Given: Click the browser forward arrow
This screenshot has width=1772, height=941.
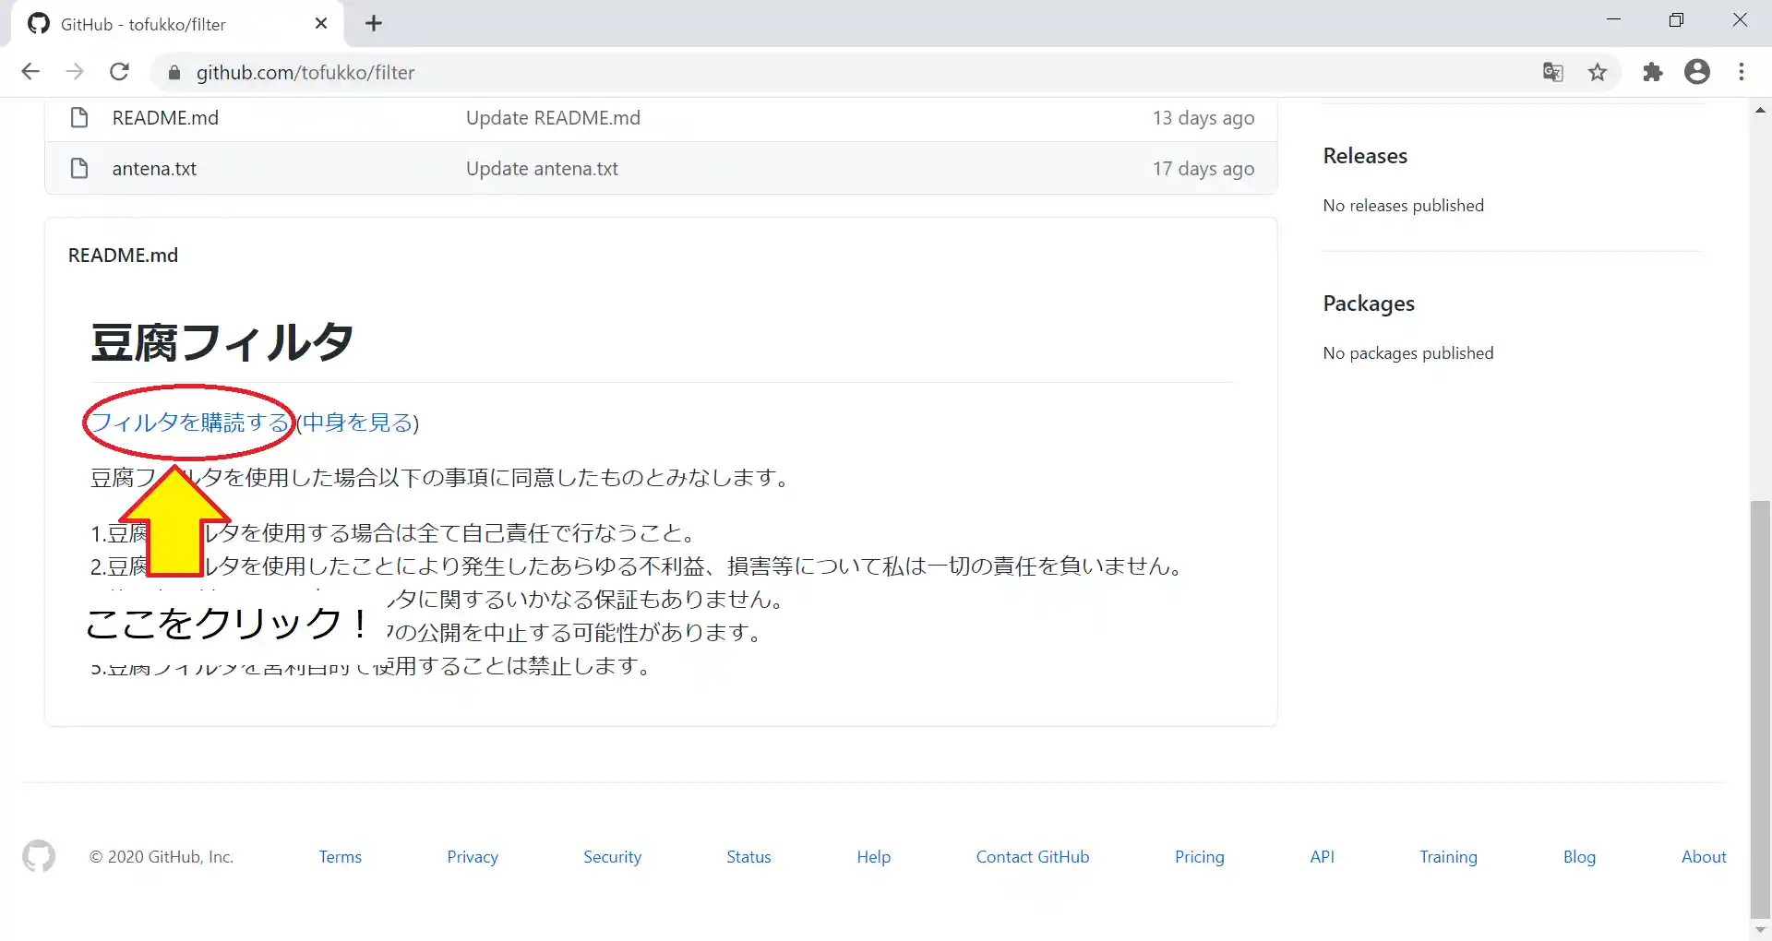Looking at the screenshot, I should 75,72.
